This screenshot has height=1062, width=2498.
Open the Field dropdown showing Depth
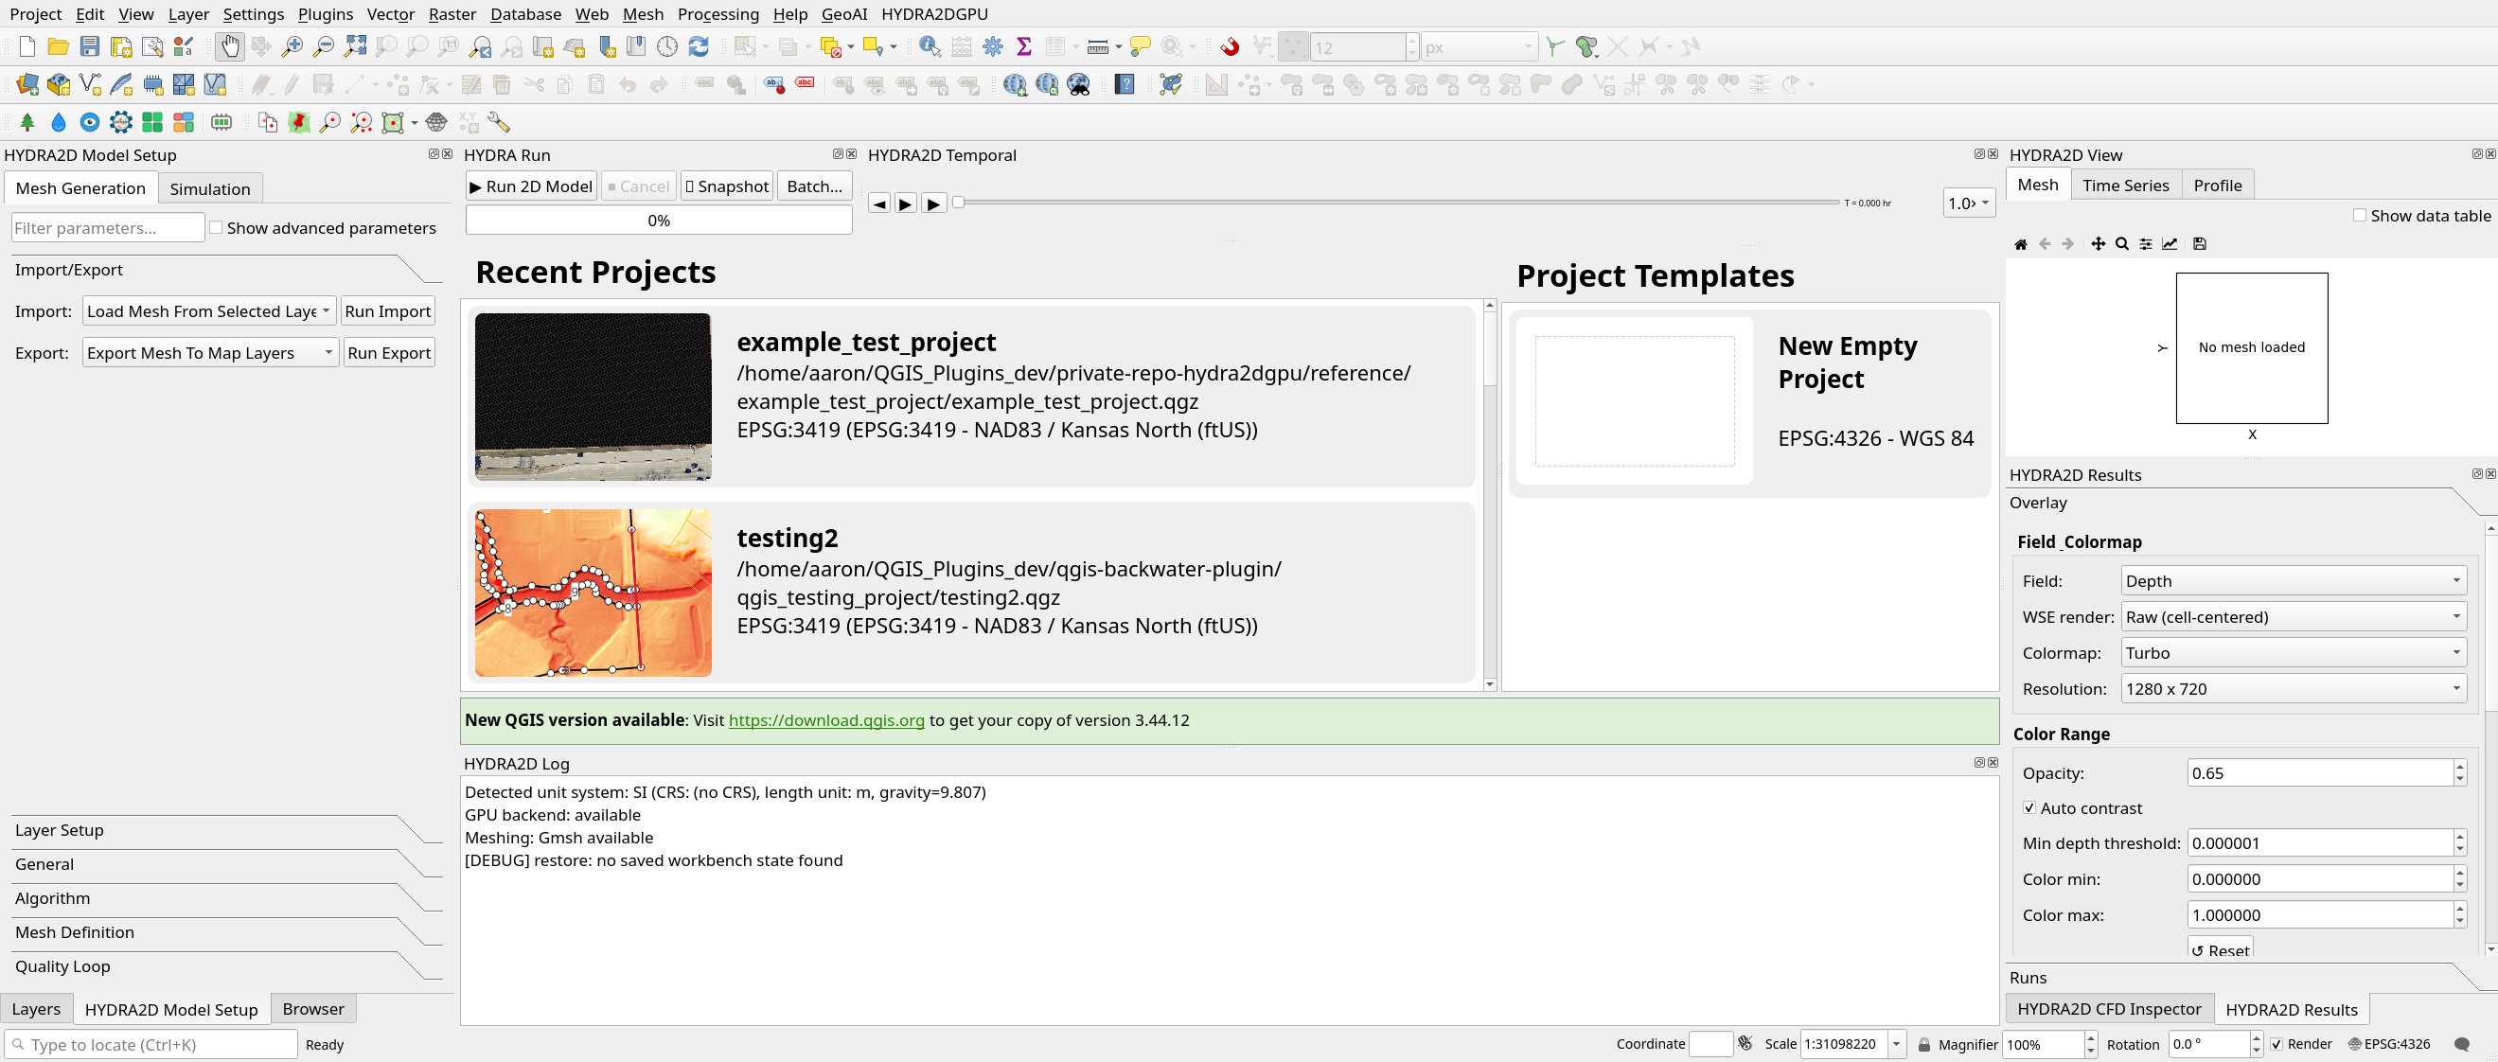[x=2294, y=581]
